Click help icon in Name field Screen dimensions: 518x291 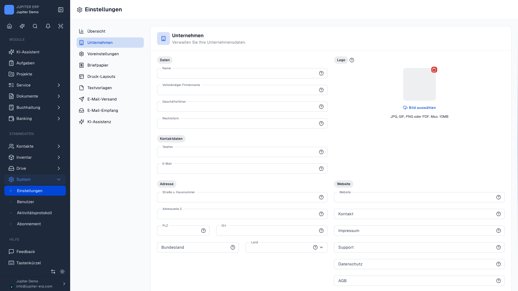point(321,73)
